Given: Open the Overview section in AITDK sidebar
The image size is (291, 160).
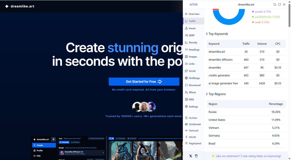Looking at the screenshot, I should coord(193,14).
